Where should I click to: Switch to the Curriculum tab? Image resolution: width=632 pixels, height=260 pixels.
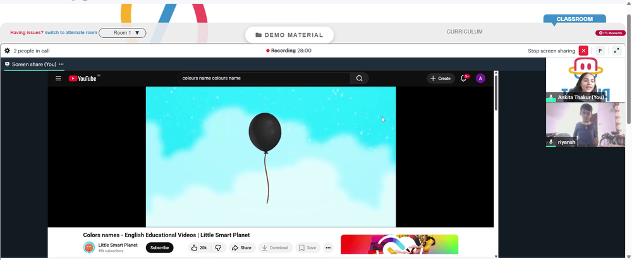click(465, 32)
